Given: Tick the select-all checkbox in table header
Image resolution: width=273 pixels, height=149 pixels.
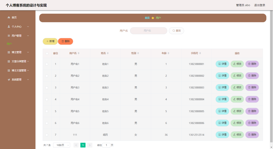Looking at the screenshot, I should point(47,53).
